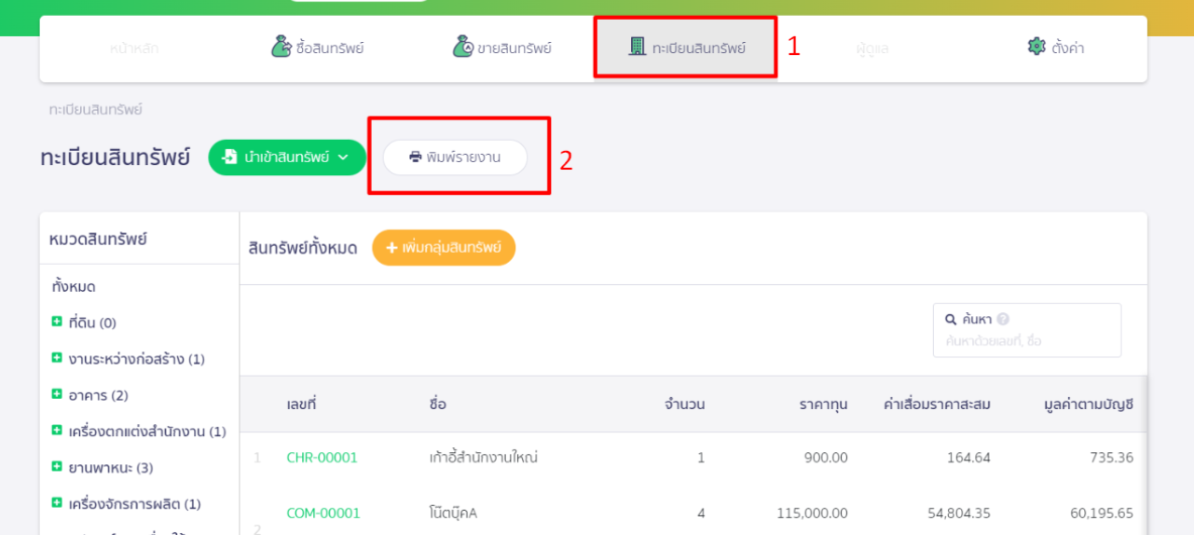The height and width of the screenshot is (535, 1194).
Task: Click the search magnifier icon
Action: pos(951,319)
